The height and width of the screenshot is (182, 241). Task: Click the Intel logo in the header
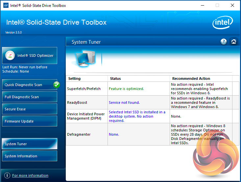tap(223, 23)
